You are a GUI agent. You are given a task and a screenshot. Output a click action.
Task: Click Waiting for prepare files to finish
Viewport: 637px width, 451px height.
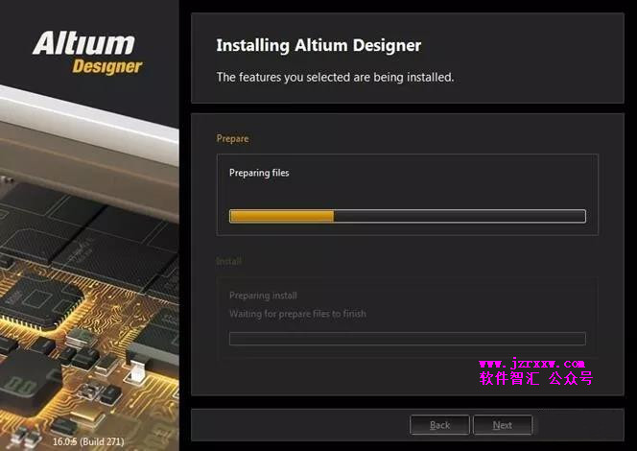click(x=297, y=314)
